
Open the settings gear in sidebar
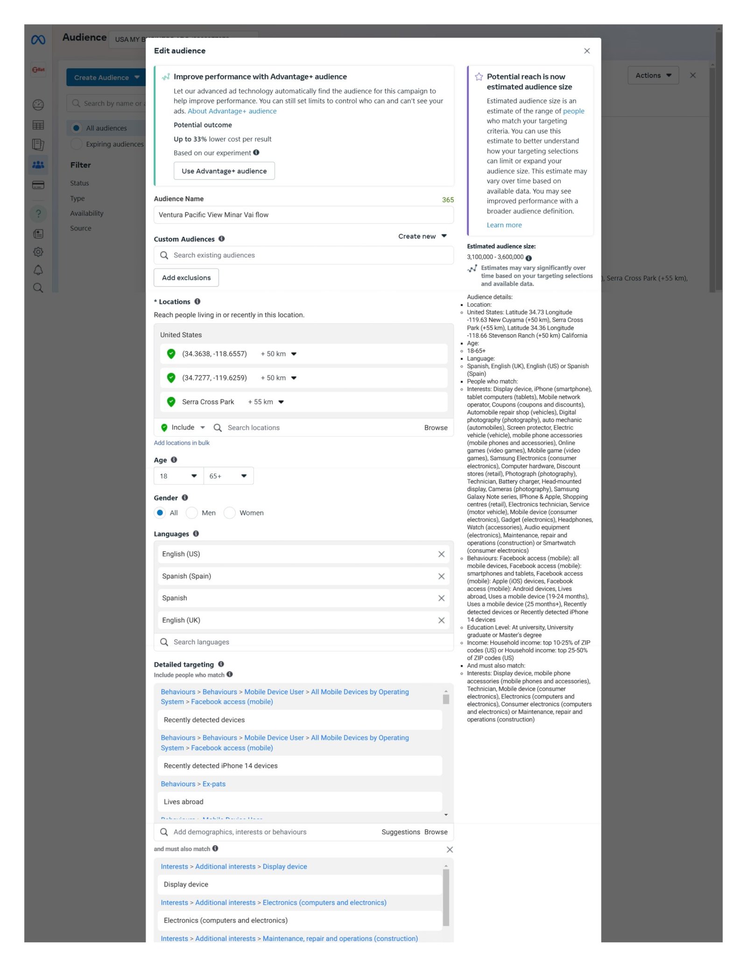(38, 252)
